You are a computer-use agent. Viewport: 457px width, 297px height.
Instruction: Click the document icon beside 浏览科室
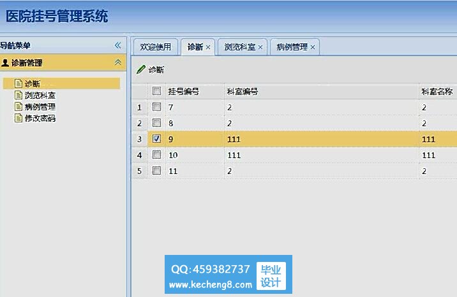[x=19, y=95]
